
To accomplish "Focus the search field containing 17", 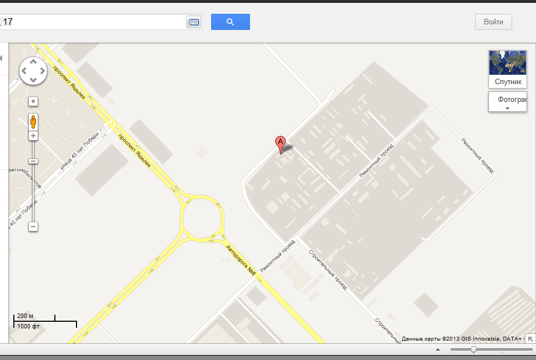I will pyautogui.click(x=93, y=22).
